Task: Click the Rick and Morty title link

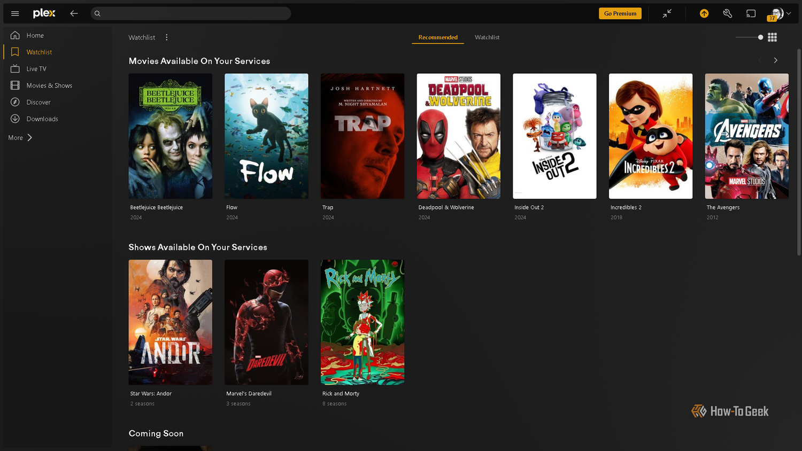Action: click(341, 394)
